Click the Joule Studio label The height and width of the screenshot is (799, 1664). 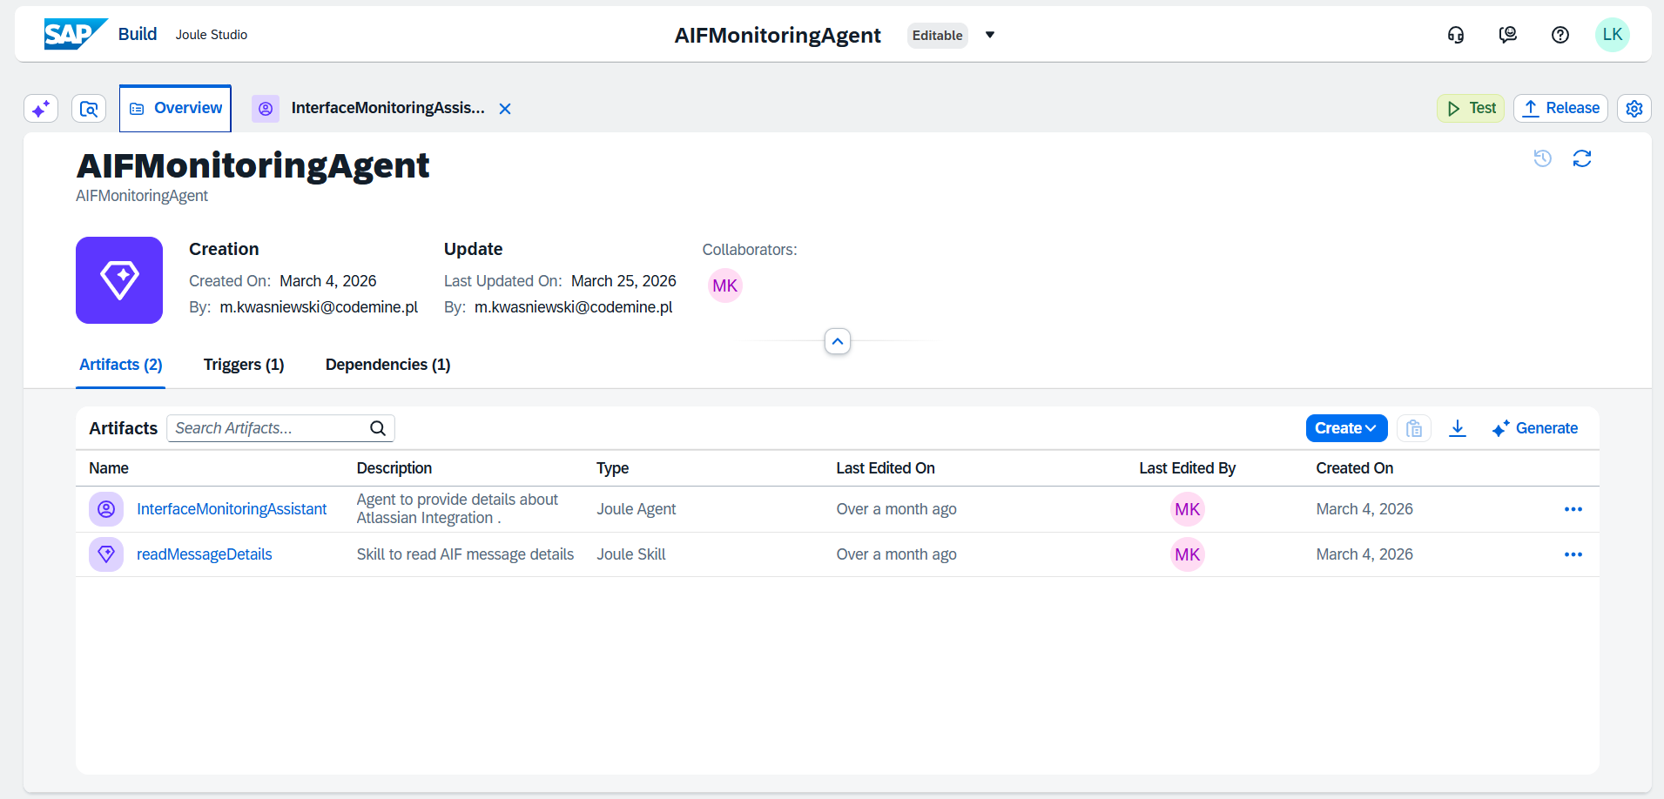[212, 35]
